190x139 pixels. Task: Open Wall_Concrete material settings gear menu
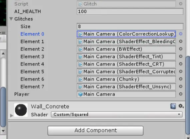(181, 106)
